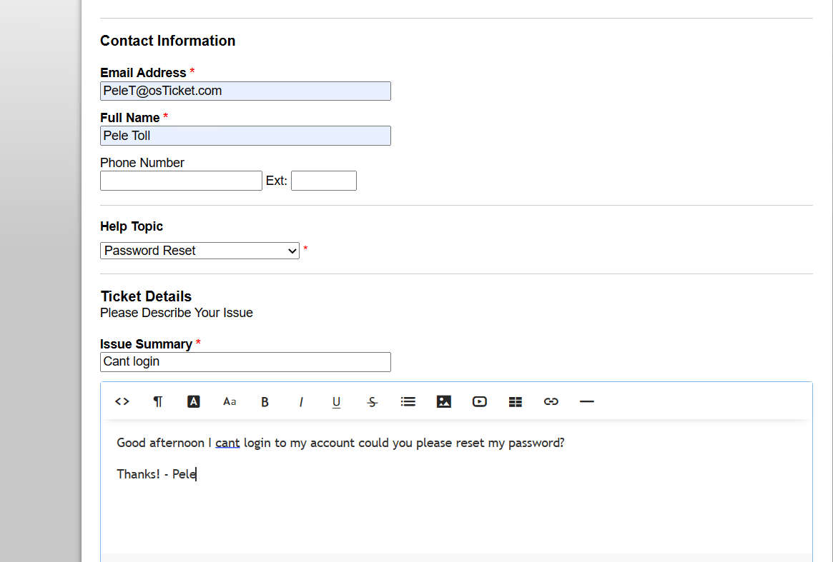Open the text color tool in the editor
833x562 pixels.
pos(193,401)
